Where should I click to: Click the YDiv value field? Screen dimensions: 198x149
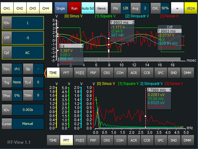tap(27, 24)
